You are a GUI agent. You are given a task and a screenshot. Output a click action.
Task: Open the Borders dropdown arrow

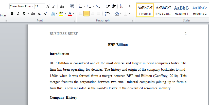pos(129,14)
